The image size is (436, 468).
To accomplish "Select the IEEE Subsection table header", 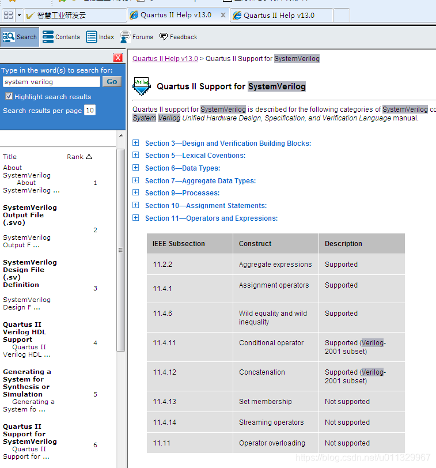I will [x=189, y=244].
